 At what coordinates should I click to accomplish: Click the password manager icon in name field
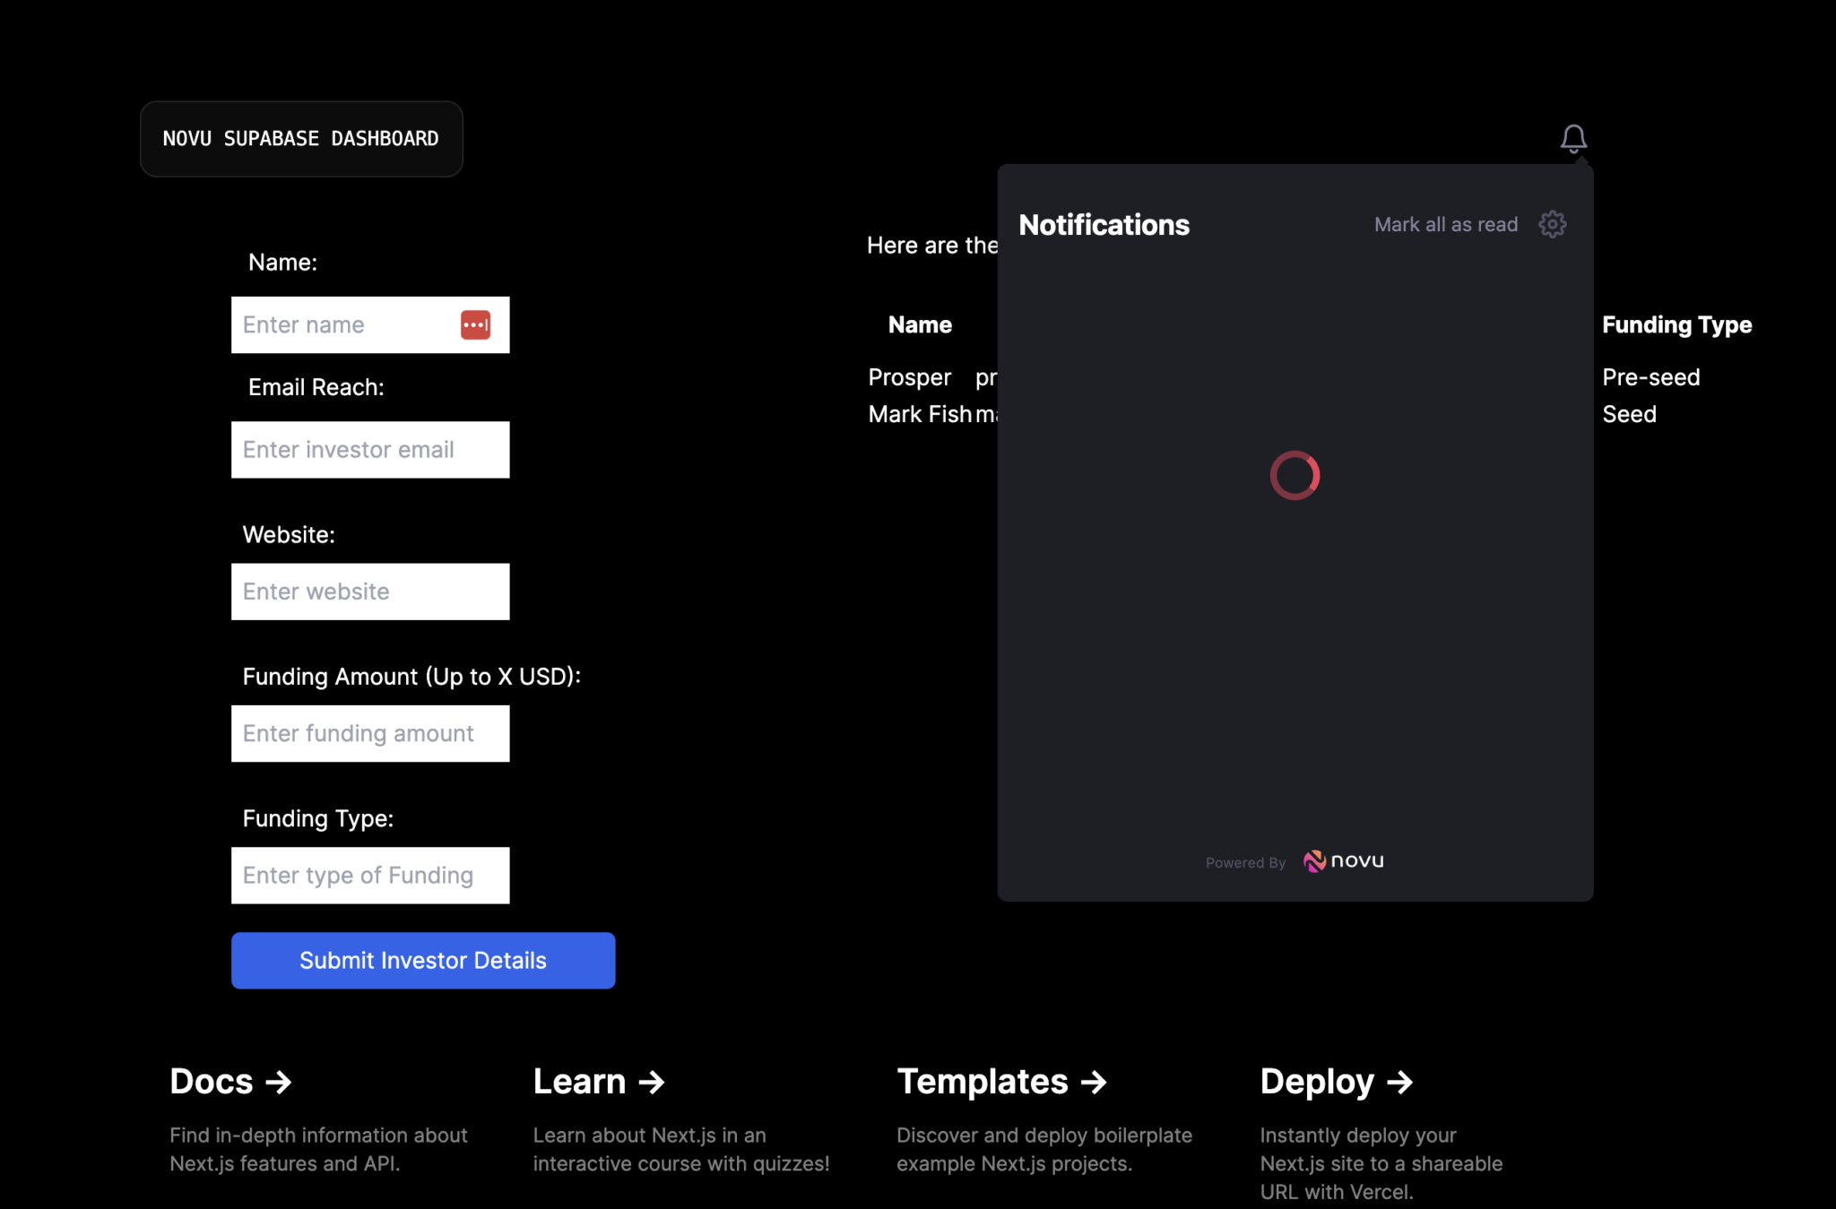point(476,324)
